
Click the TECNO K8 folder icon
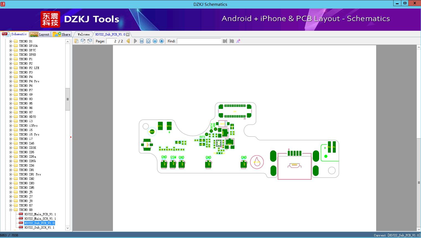point(16,210)
